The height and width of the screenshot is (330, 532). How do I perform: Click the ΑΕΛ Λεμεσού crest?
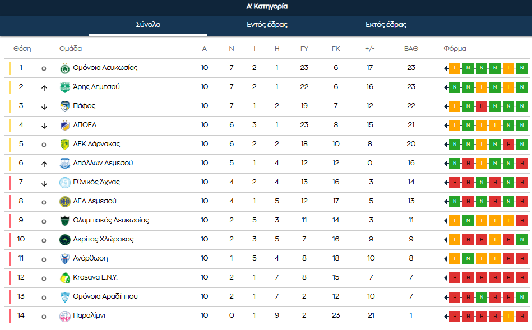(x=64, y=202)
